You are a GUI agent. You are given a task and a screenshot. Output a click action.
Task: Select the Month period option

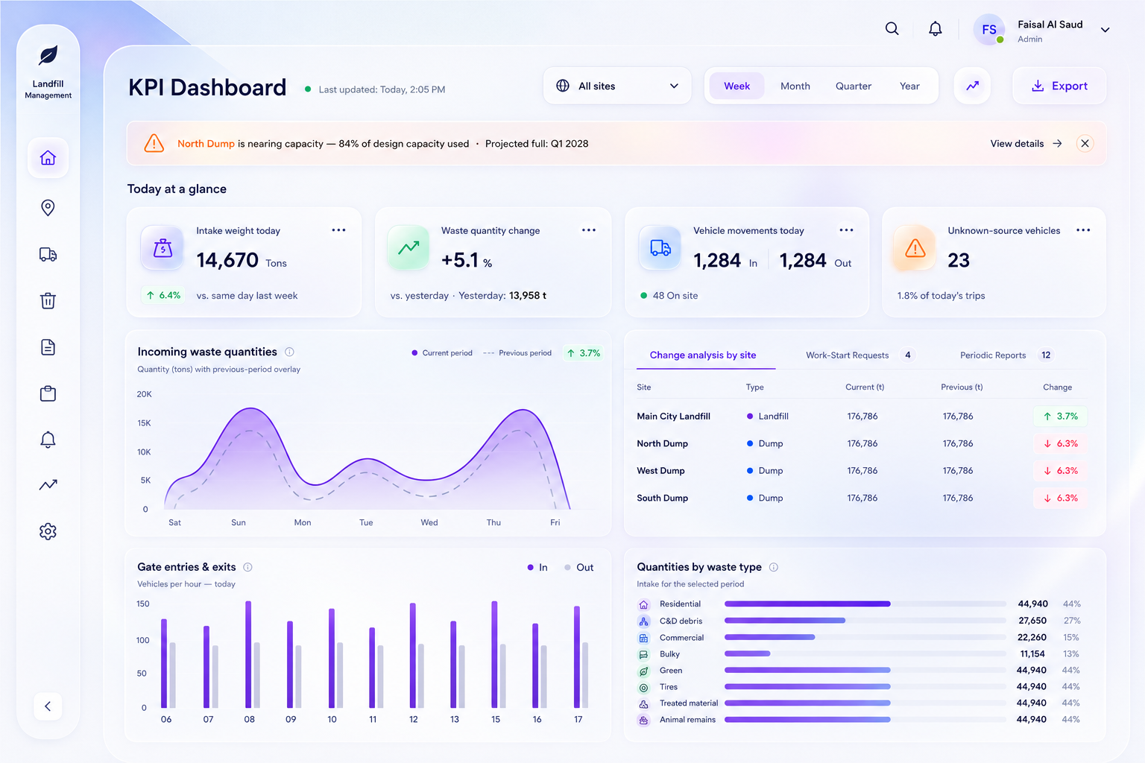click(x=795, y=86)
